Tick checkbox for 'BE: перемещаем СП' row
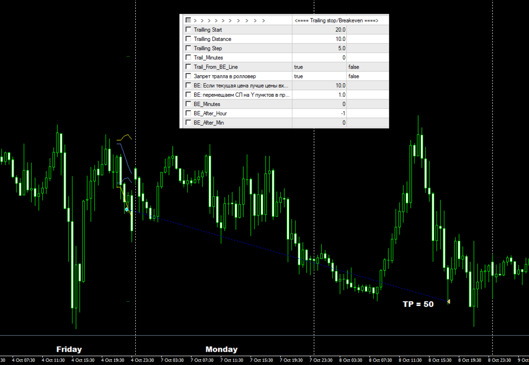 tap(188, 95)
